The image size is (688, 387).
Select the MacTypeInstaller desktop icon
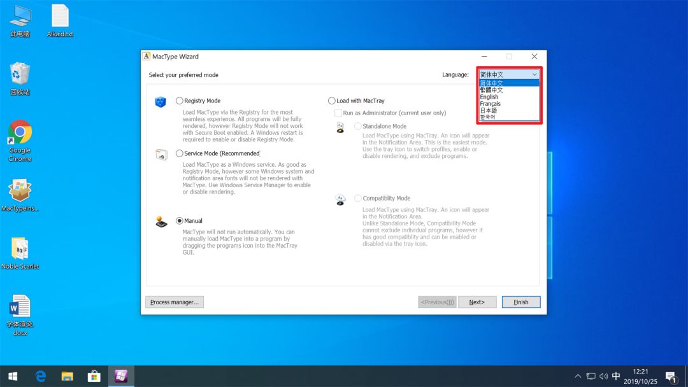(20, 195)
